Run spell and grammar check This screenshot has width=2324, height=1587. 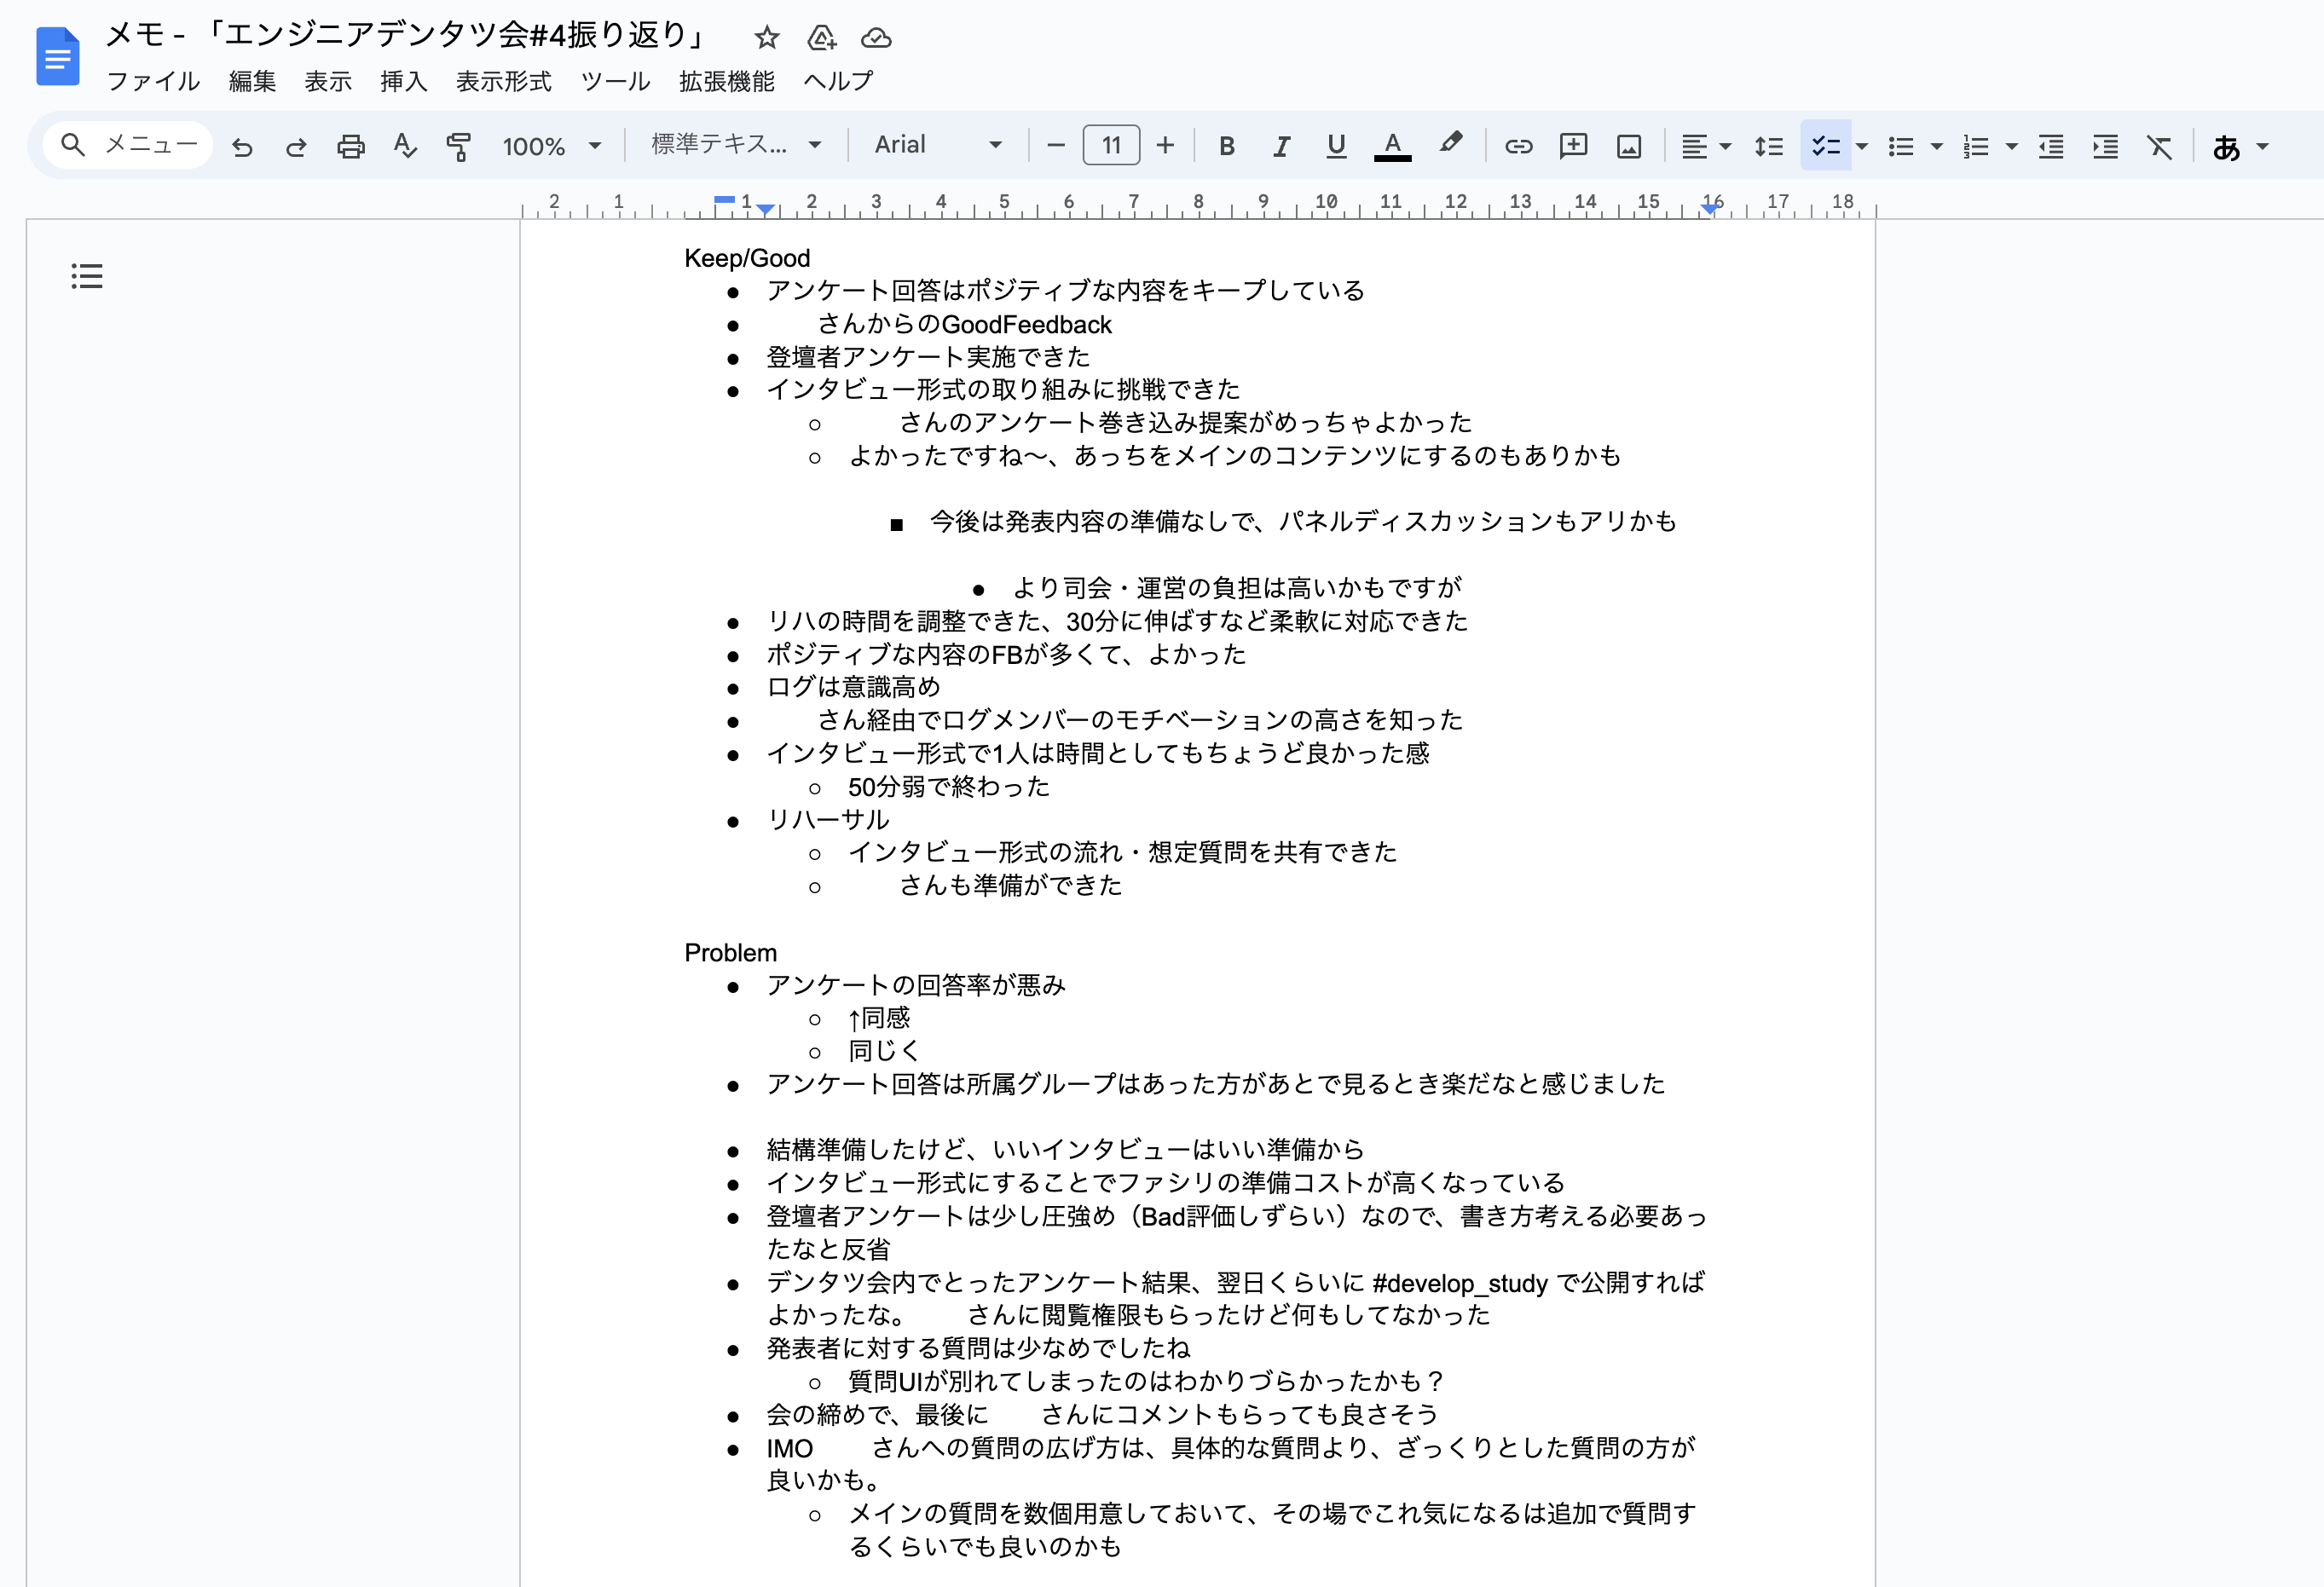405,145
